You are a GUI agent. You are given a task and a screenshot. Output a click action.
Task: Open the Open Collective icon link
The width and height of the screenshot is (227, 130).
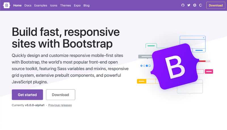point(201,5)
